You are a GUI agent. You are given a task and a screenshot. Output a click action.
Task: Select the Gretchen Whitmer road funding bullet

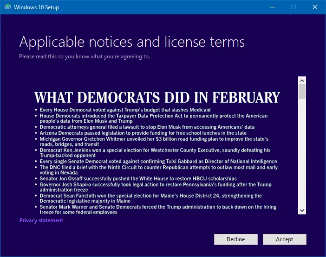click(154, 142)
